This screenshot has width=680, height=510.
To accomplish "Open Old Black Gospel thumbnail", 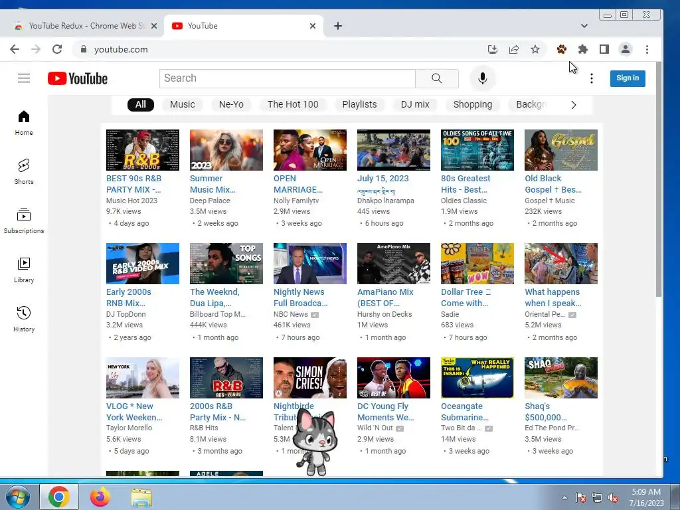I will pyautogui.click(x=561, y=150).
